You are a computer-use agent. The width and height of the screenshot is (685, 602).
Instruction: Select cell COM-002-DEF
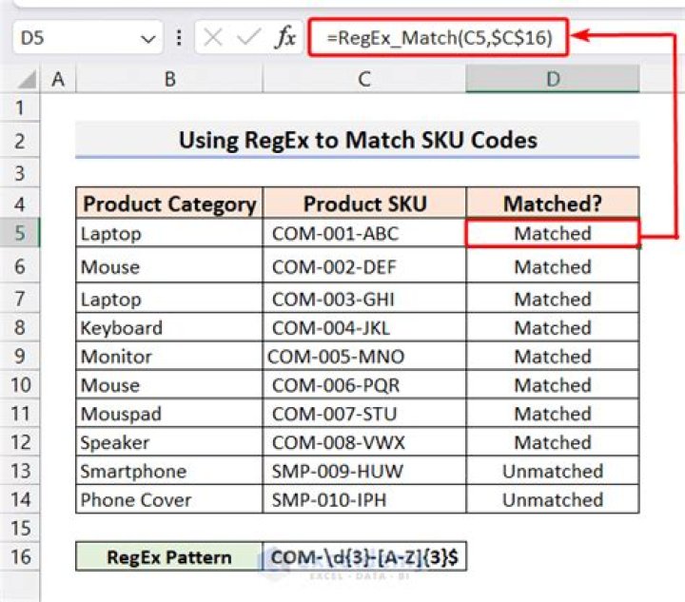364,266
